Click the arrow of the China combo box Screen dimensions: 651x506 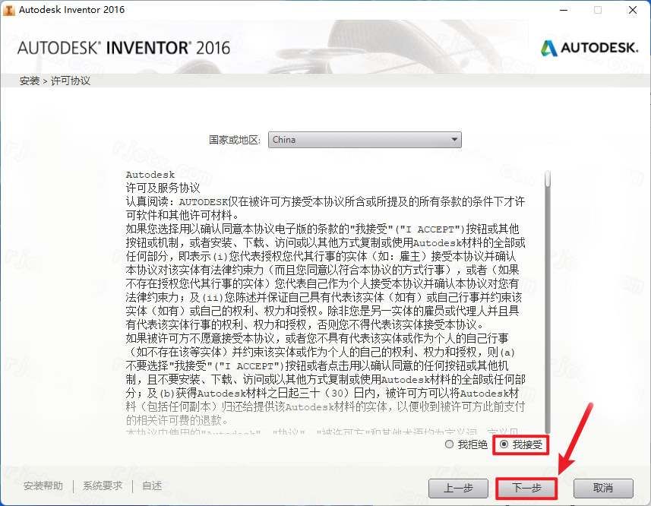tap(454, 140)
